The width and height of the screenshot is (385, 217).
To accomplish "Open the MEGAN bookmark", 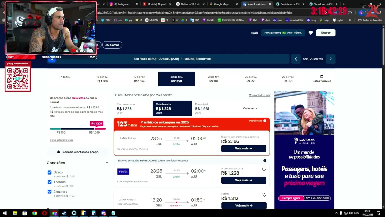I will pyautogui.click(x=151, y=20).
